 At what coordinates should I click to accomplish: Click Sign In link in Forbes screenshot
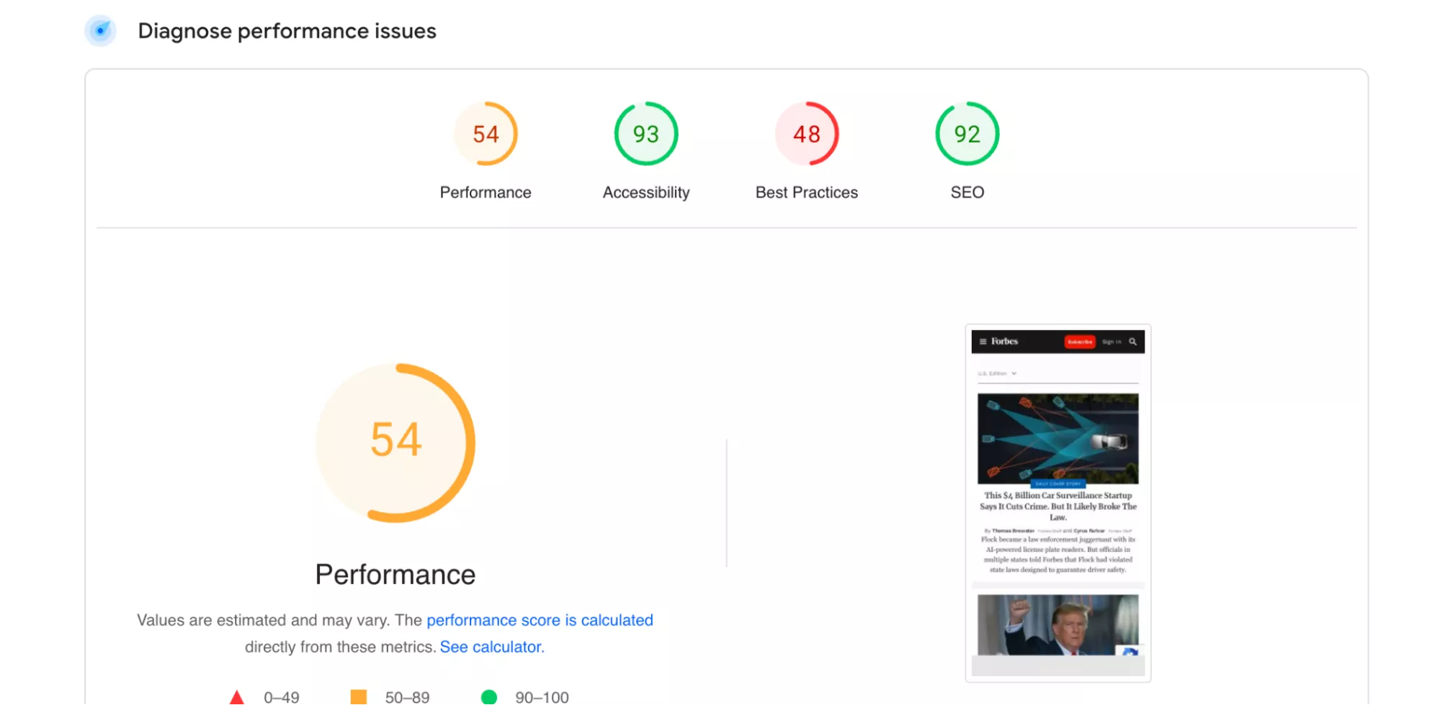1112,342
